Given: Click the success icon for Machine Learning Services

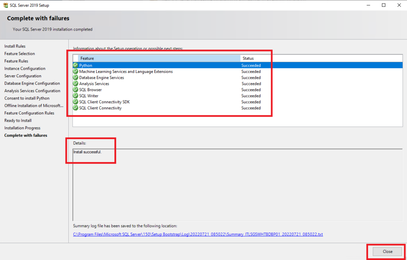Looking at the screenshot, I should pyautogui.click(x=76, y=71).
